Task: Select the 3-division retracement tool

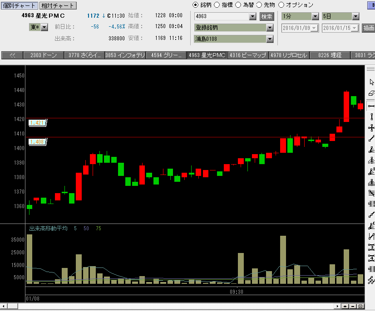Action: click(x=371, y=247)
